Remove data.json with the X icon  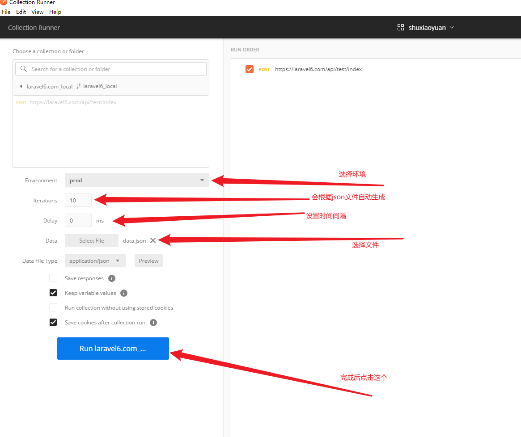153,240
